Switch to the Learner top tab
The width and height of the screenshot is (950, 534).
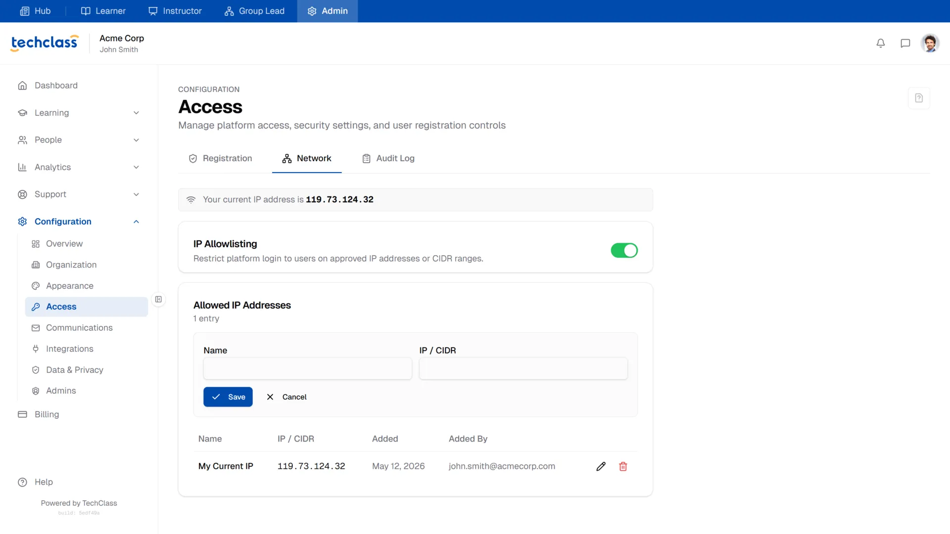pos(103,11)
